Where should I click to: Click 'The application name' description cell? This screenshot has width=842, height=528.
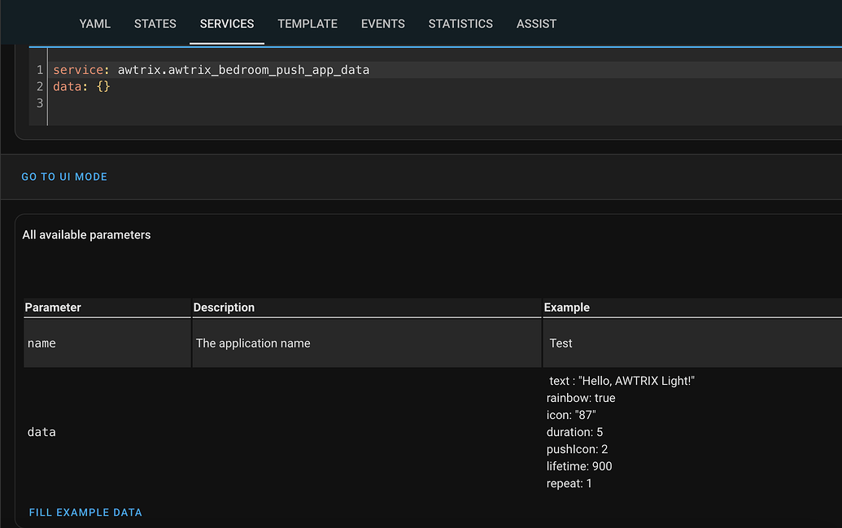click(x=253, y=343)
